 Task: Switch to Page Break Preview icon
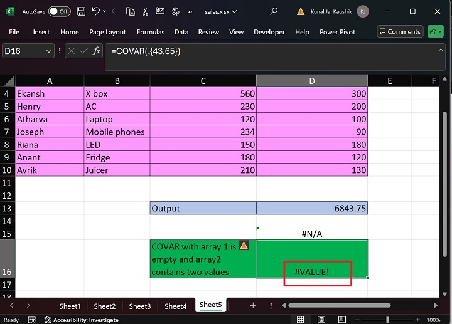pos(342,320)
